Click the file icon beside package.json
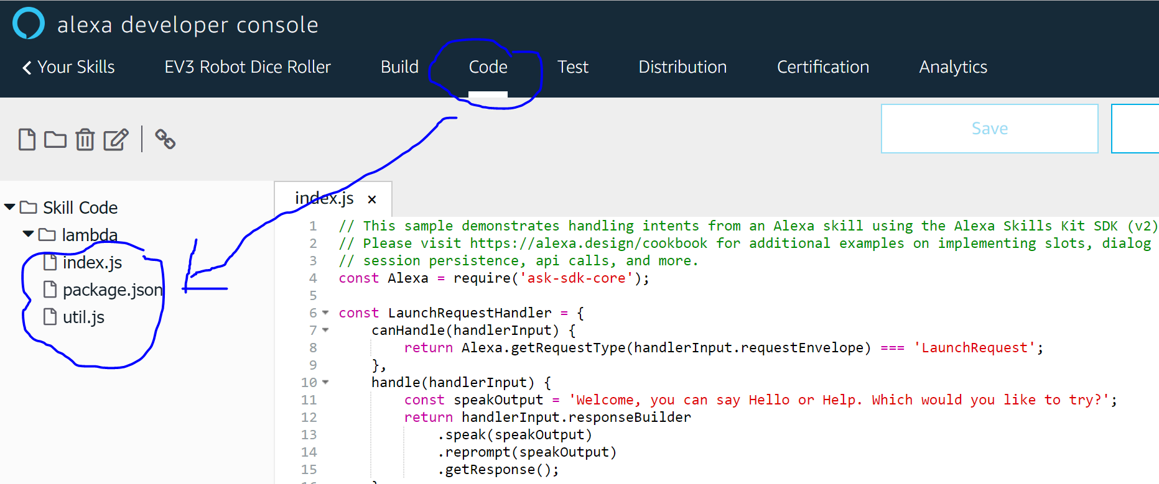This screenshot has width=1159, height=484. (50, 289)
